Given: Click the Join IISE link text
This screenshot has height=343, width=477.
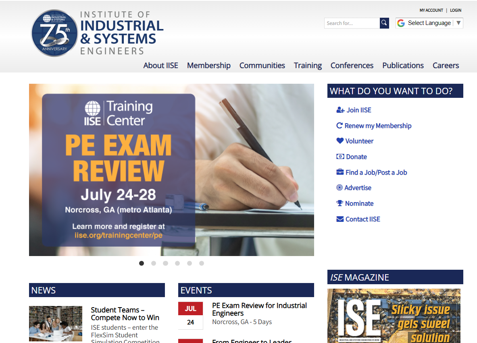Looking at the screenshot, I should click(359, 110).
